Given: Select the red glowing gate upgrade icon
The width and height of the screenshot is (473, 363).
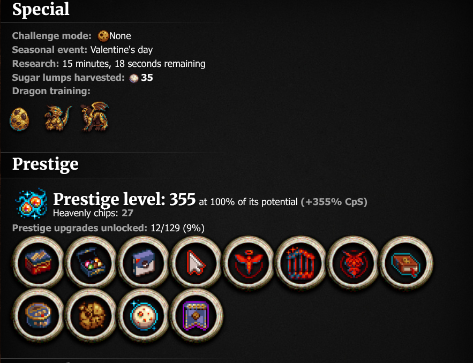Looking at the screenshot, I should (x=301, y=262).
